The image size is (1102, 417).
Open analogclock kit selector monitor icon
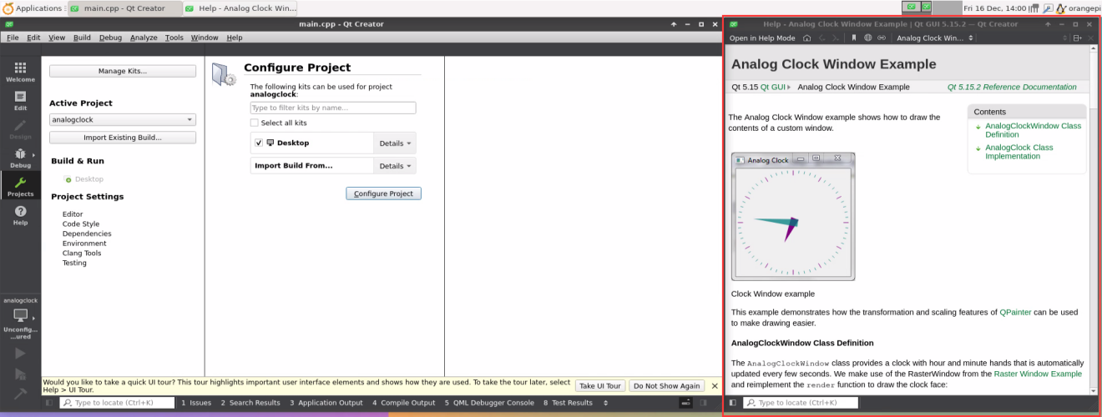tap(20, 316)
